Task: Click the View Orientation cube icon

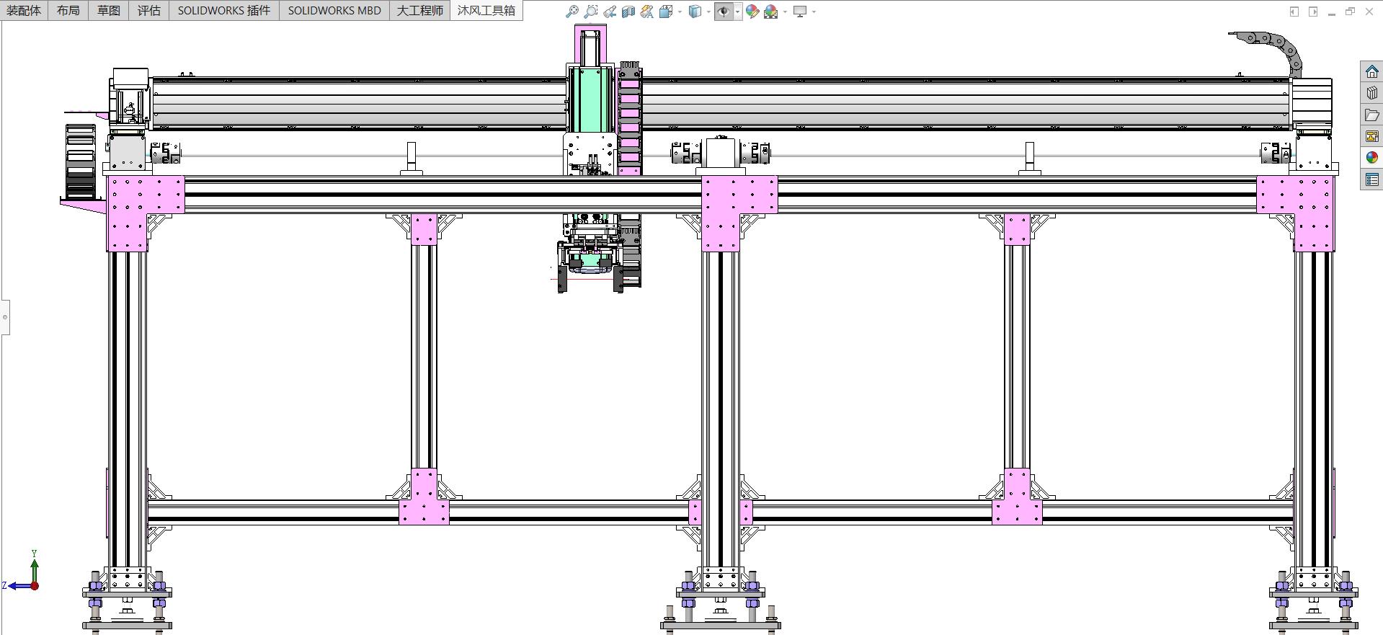Action: click(666, 12)
